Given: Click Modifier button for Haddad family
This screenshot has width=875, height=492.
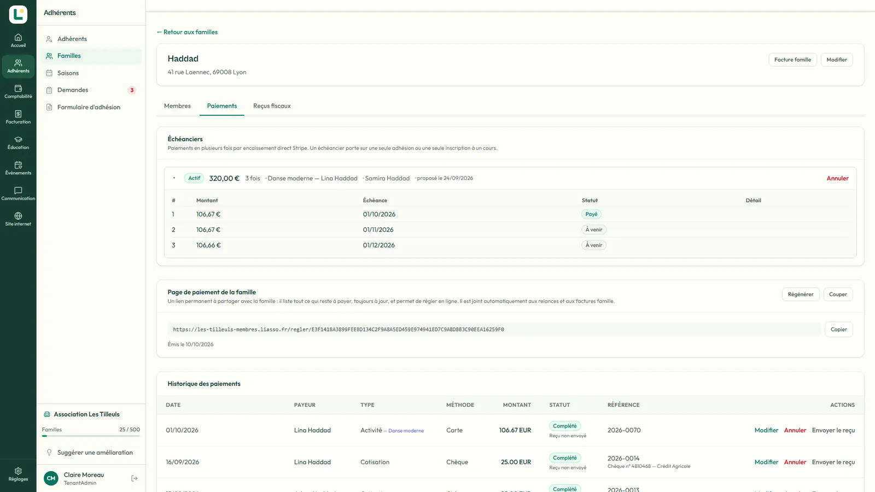Looking at the screenshot, I should pyautogui.click(x=837, y=60).
